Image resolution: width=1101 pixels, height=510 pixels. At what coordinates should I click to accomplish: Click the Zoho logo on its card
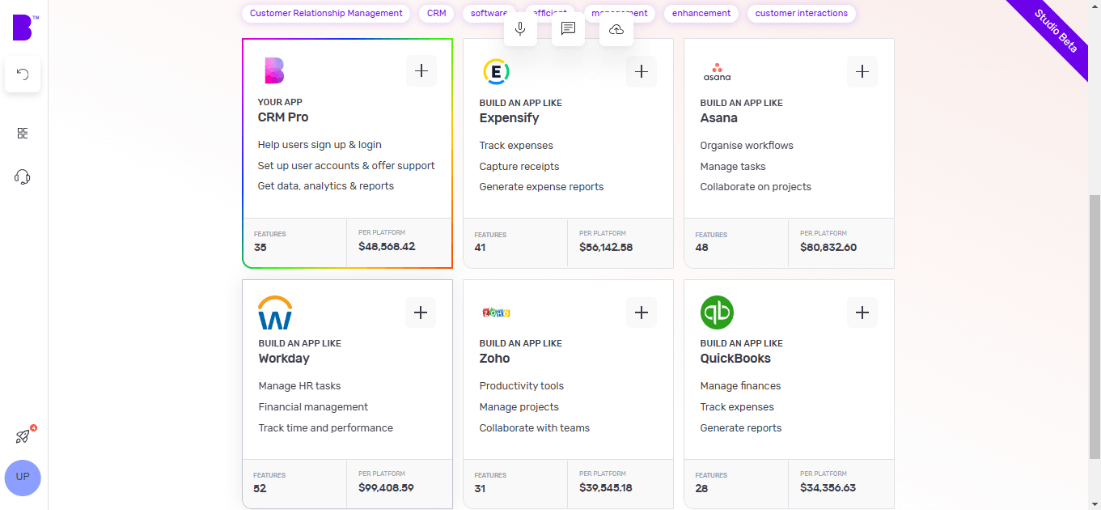pyautogui.click(x=495, y=312)
